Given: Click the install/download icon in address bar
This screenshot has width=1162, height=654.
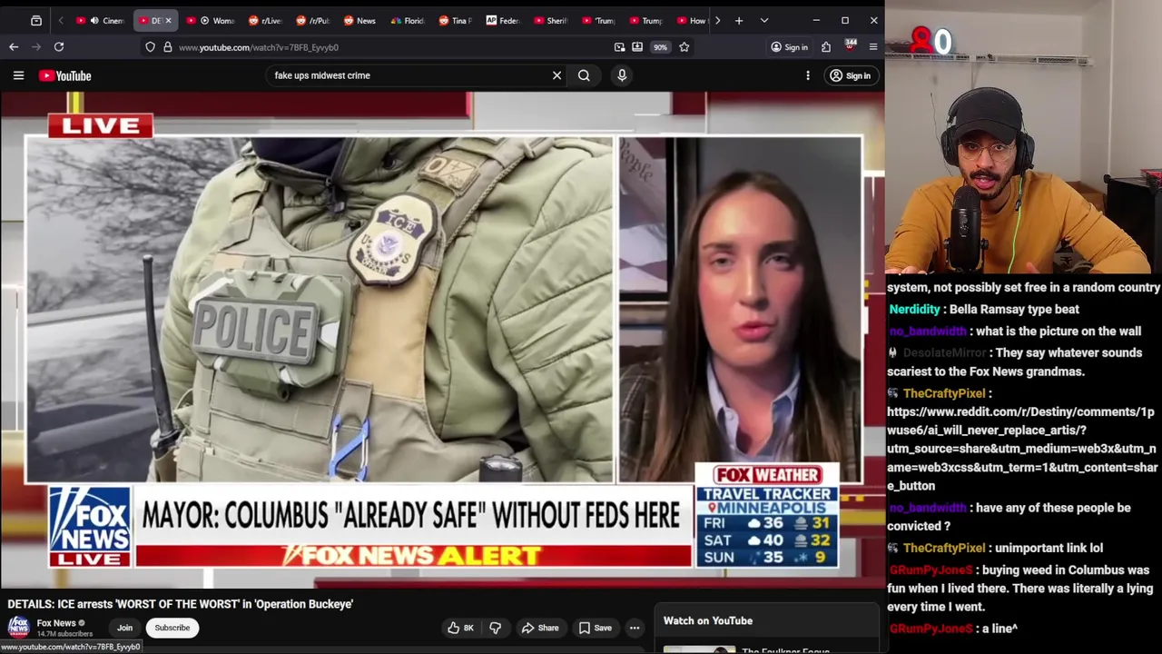Looking at the screenshot, I should tap(637, 47).
